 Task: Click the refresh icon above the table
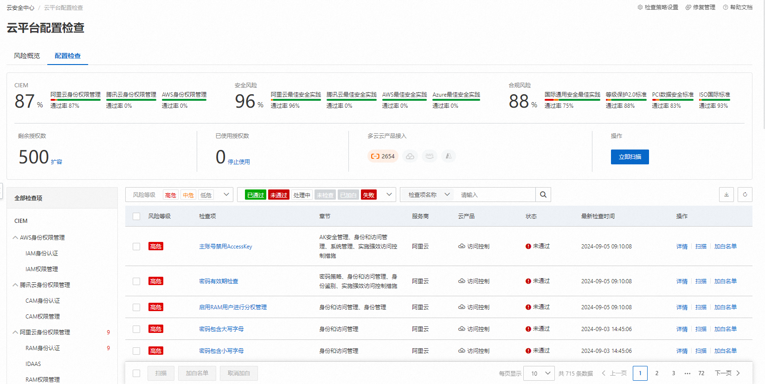point(745,195)
